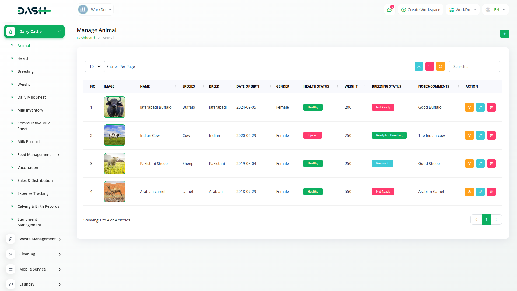The height and width of the screenshot is (291, 517).
Task: Edit the Indian Cow record
Action: tap(480, 136)
